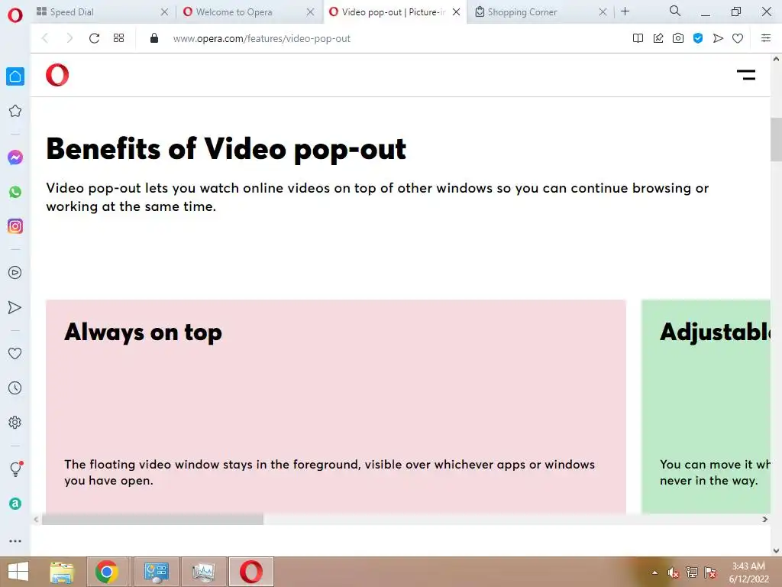Open Google Chrome from taskbar

tap(107, 572)
